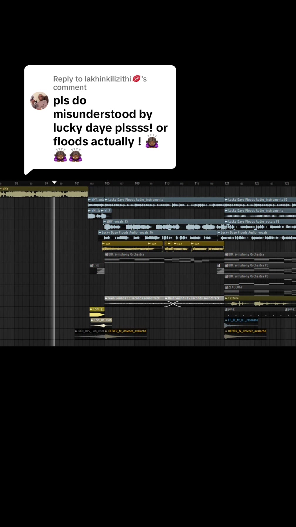Select the rightmost 'sax' clip
This screenshot has height=527, width=296.
pos(207,246)
